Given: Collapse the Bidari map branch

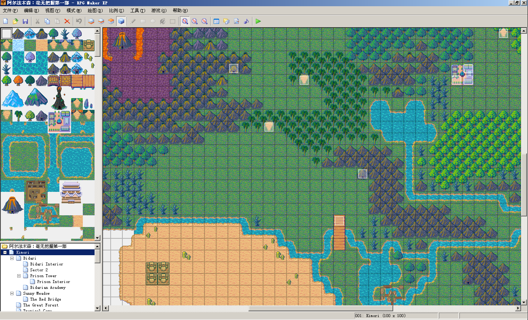Looking at the screenshot, I should point(12,258).
